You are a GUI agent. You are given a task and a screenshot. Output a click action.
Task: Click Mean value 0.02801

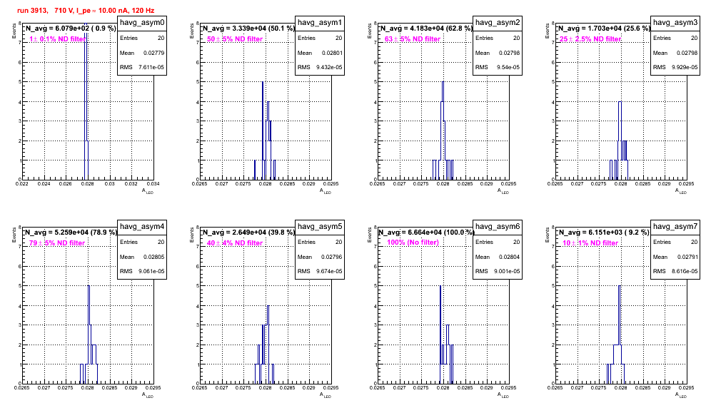pos(332,53)
